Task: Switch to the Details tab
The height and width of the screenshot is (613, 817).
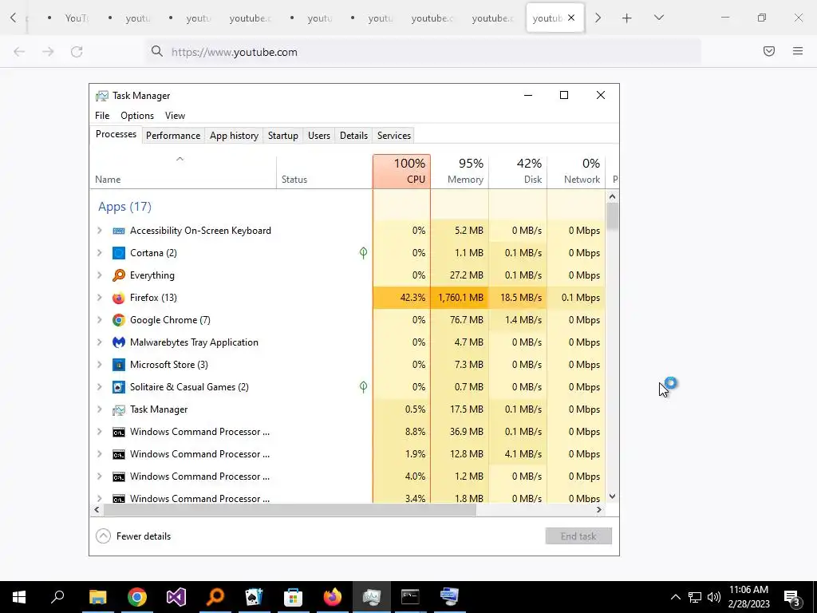Action: point(353,136)
